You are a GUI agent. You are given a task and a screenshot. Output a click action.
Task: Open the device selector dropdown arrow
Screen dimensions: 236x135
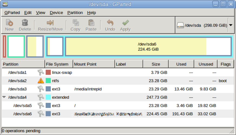click(231, 25)
